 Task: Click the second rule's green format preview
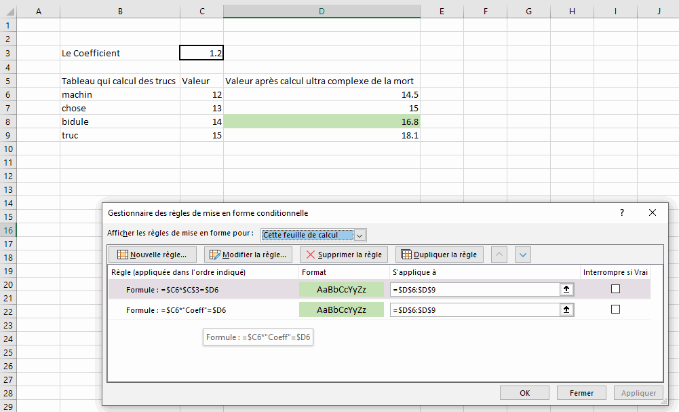point(341,310)
